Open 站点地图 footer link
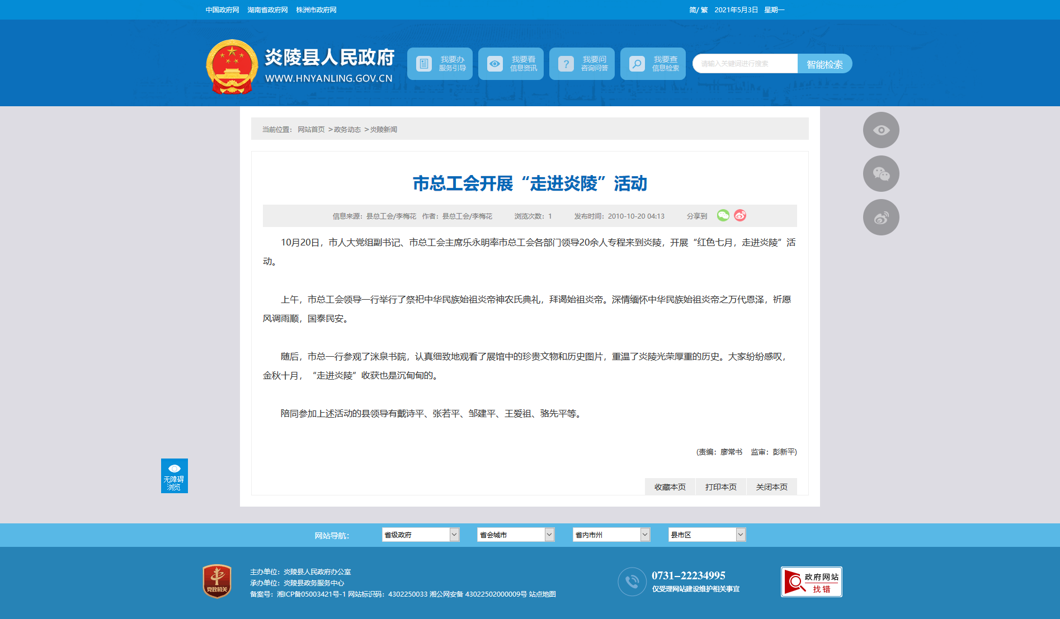1060x619 pixels. [543, 594]
